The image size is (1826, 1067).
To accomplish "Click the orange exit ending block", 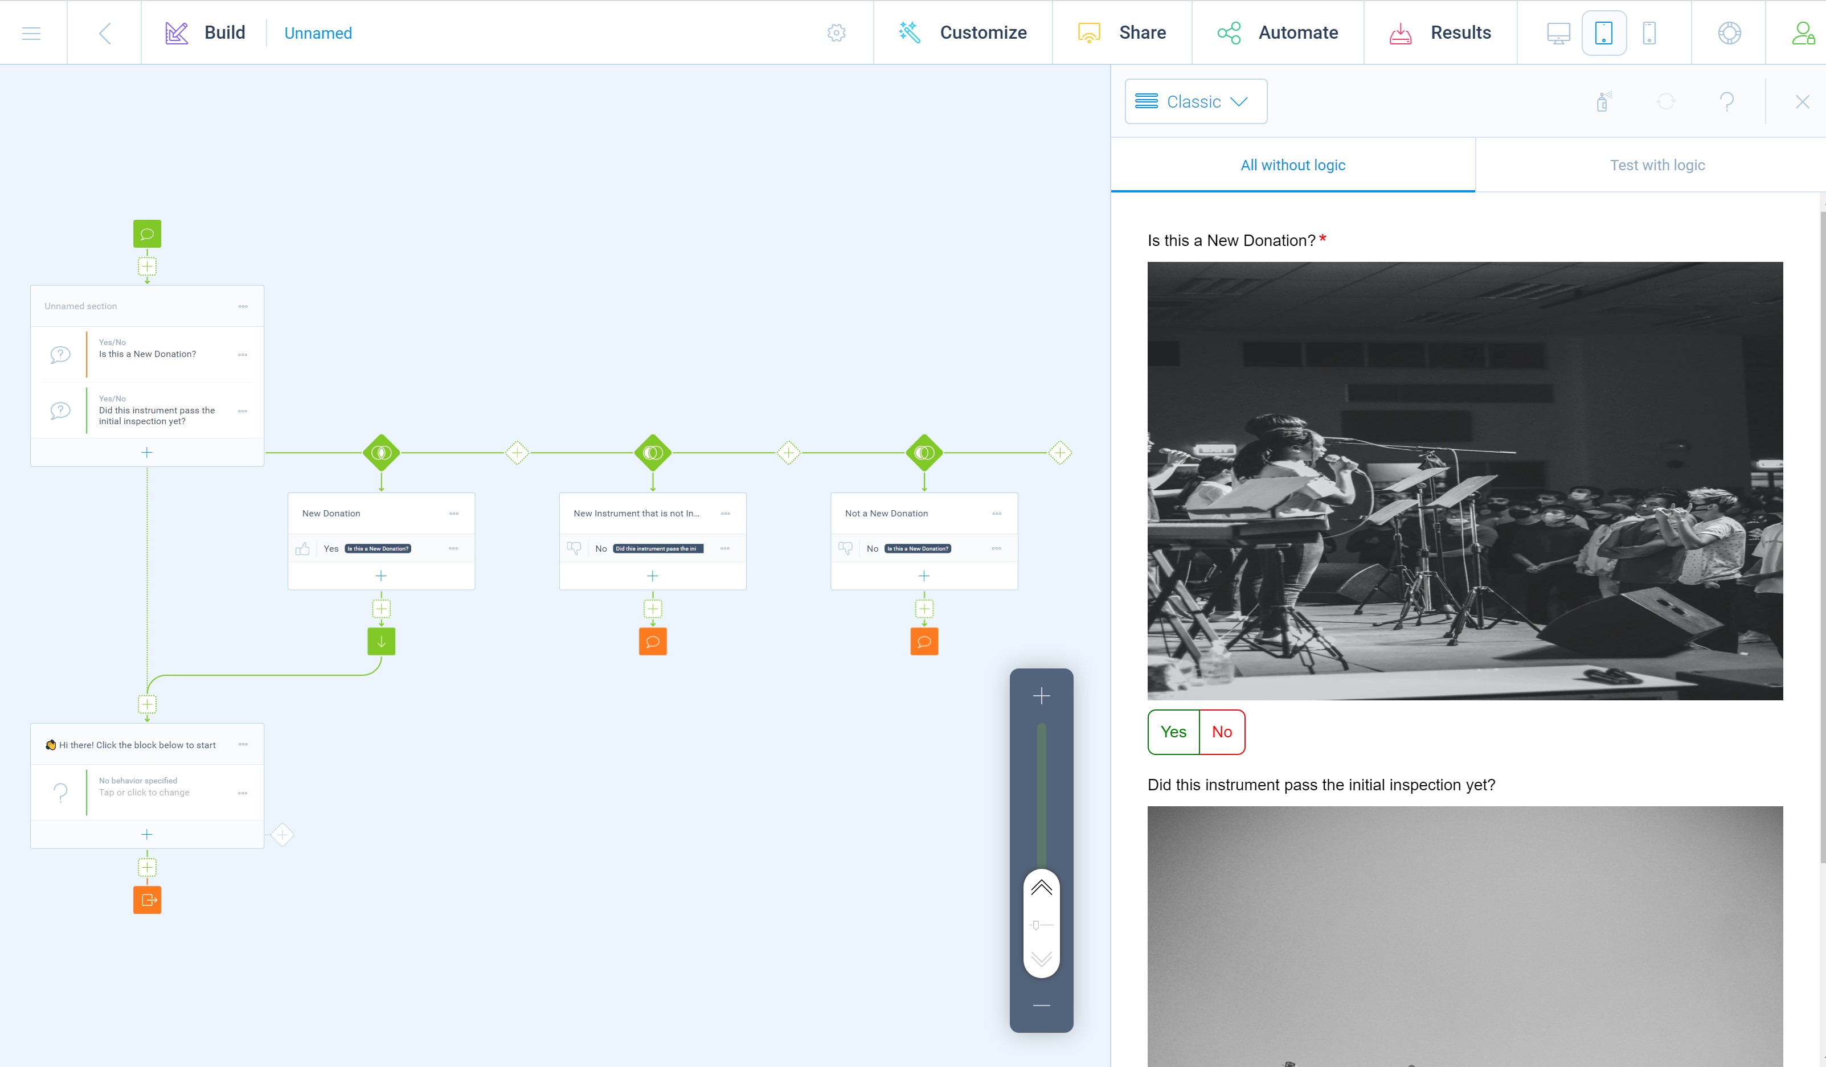I will point(147,900).
